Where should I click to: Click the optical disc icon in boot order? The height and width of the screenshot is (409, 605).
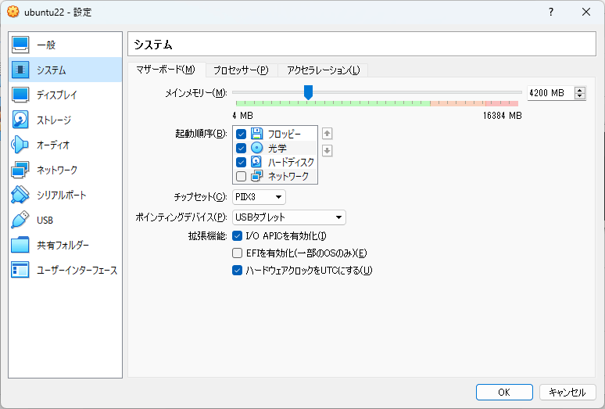click(256, 148)
